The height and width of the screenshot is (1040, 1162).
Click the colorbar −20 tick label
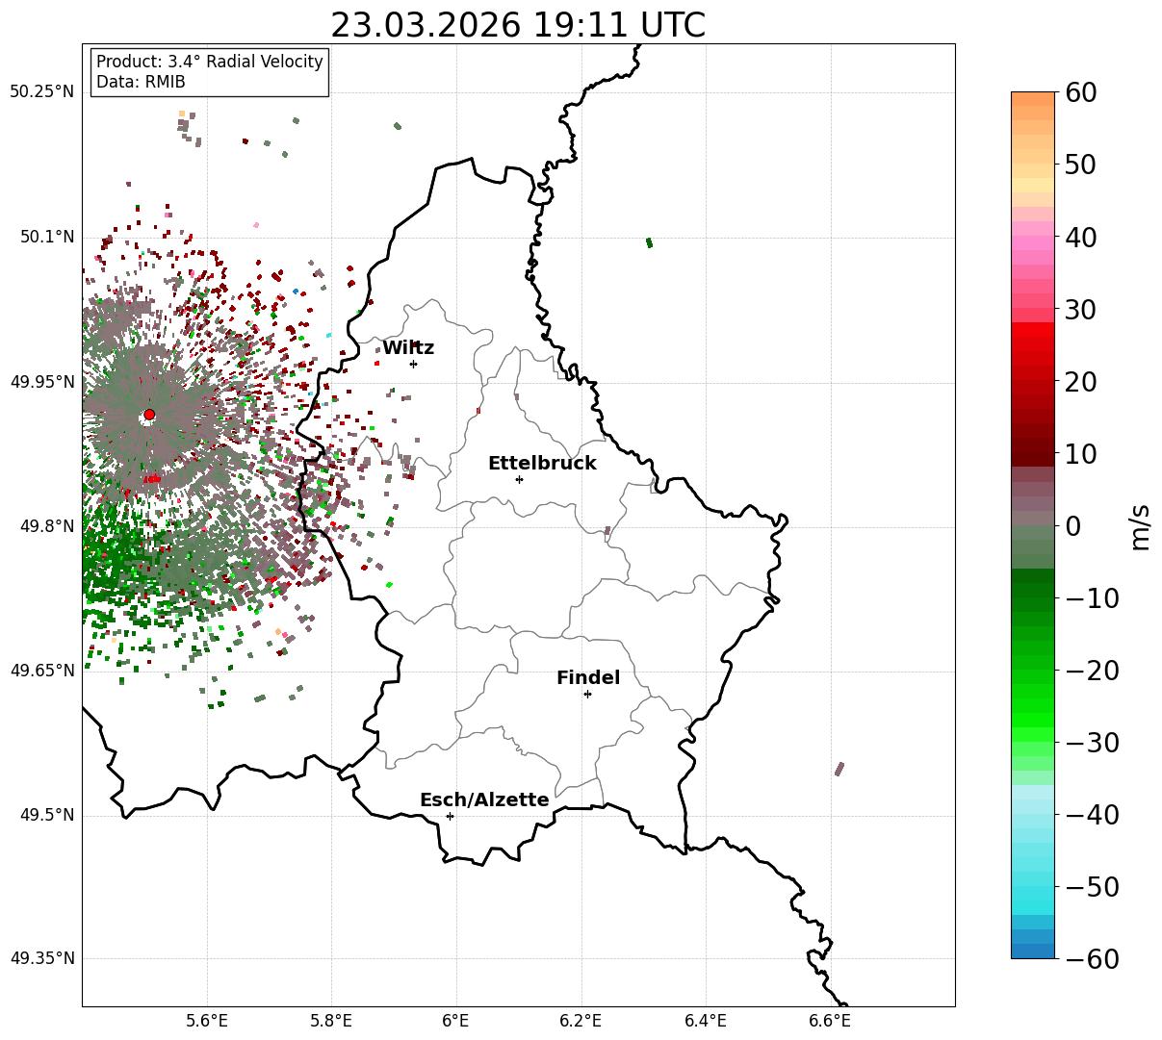click(x=1092, y=671)
